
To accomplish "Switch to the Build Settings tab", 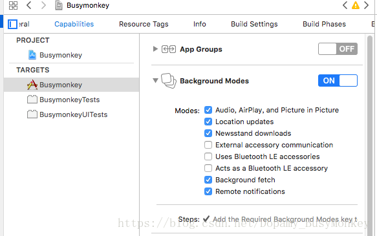I will [x=254, y=24].
